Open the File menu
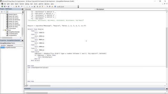 tap(5, 4)
